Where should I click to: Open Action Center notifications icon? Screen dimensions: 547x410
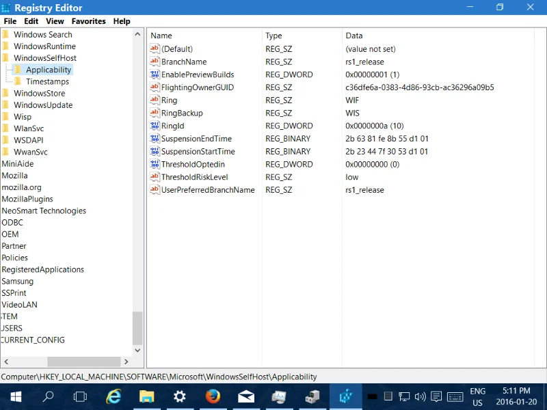pos(436,396)
